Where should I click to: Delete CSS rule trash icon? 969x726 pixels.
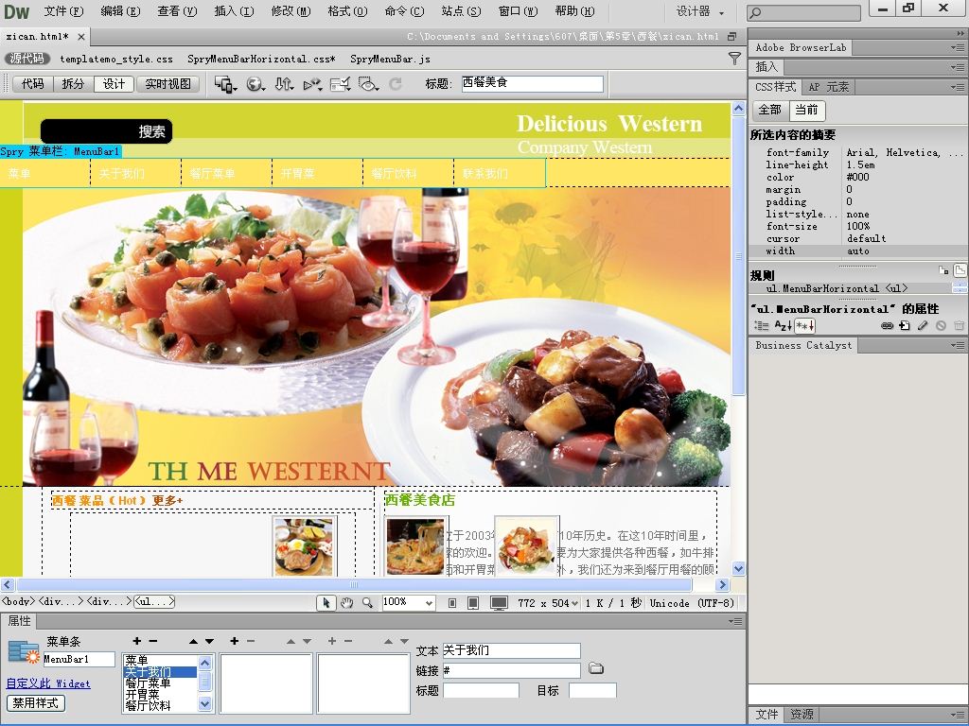pyautogui.click(x=959, y=326)
